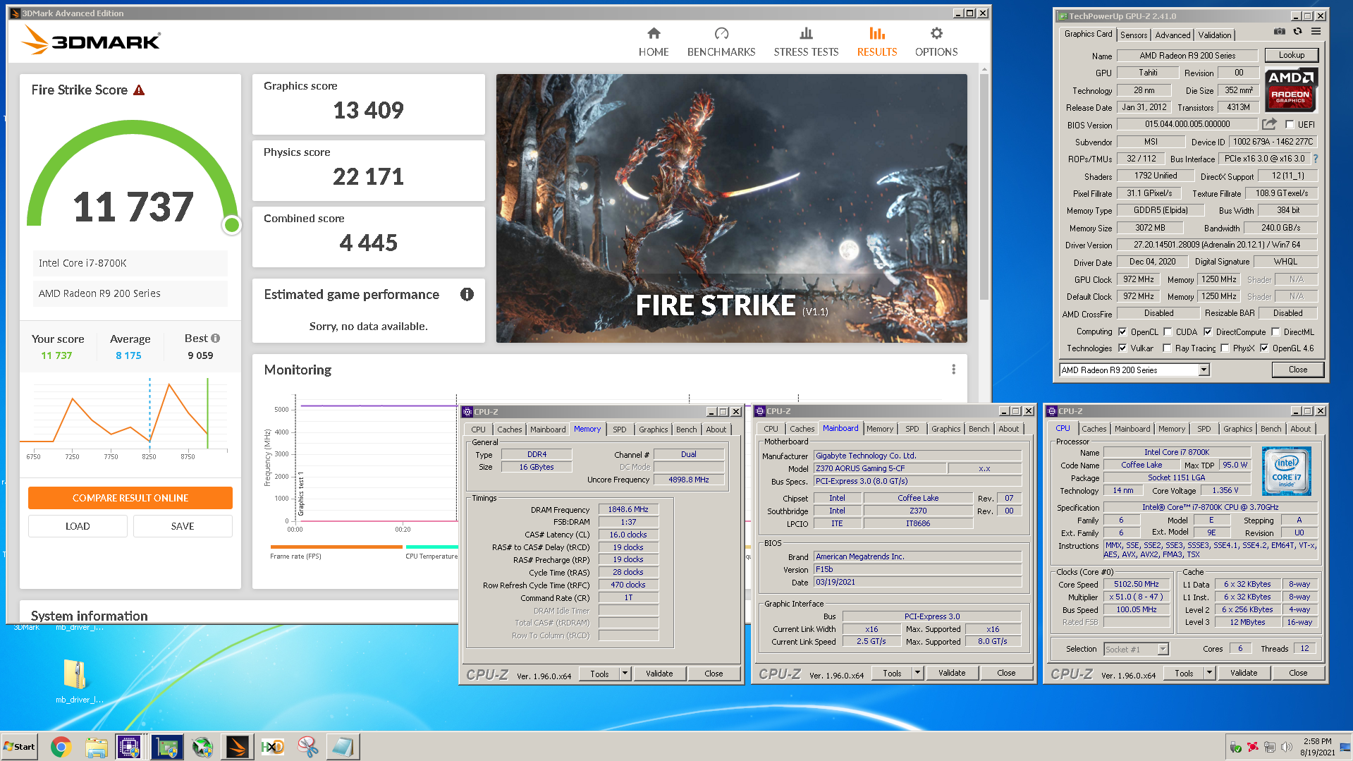Open STRESS TESTS in 3DMark
1353x761 pixels.
pos(806,42)
